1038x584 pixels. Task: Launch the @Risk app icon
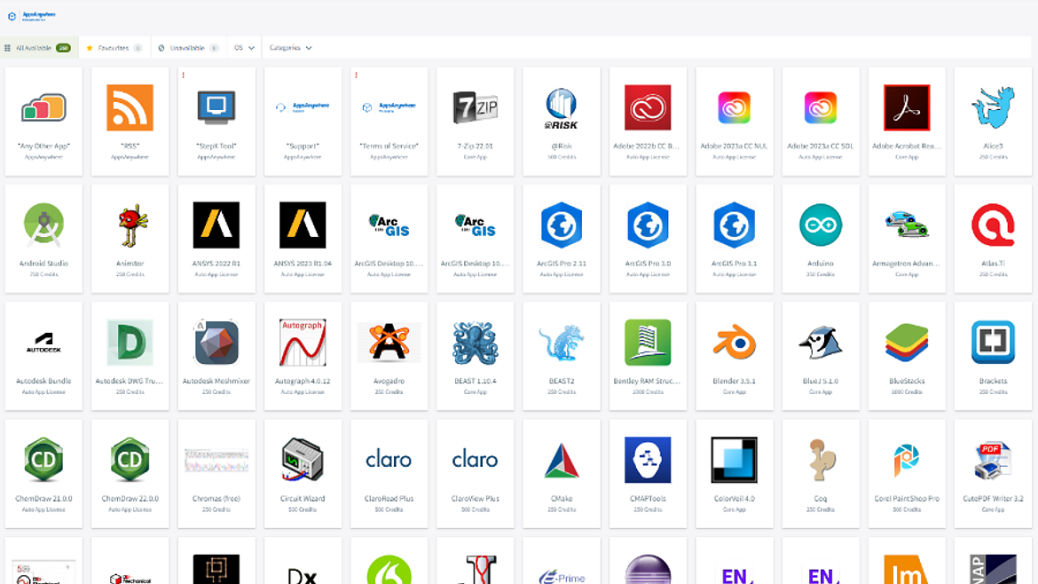(562, 108)
